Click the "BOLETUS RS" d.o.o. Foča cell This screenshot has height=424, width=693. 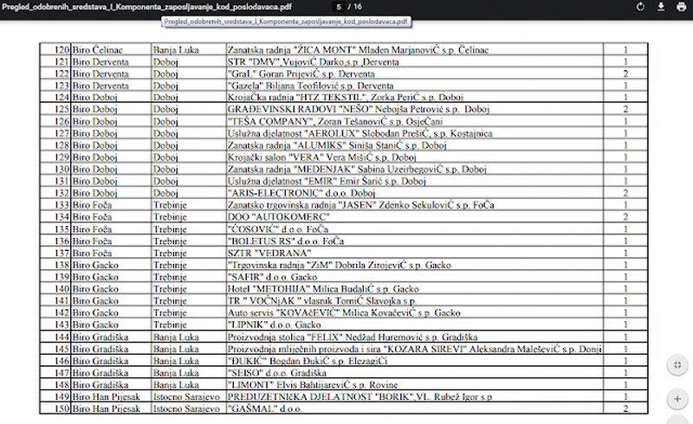tap(286, 241)
